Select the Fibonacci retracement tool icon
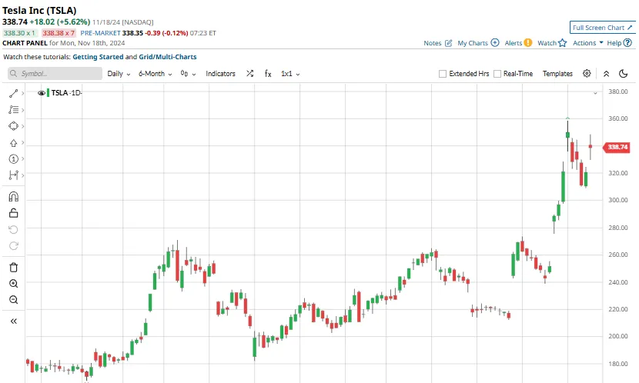The width and height of the screenshot is (639, 383). coord(13,110)
